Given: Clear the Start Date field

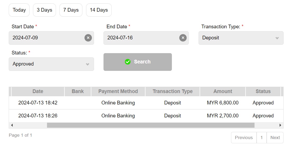Looking at the screenshot, I should (x=88, y=38).
